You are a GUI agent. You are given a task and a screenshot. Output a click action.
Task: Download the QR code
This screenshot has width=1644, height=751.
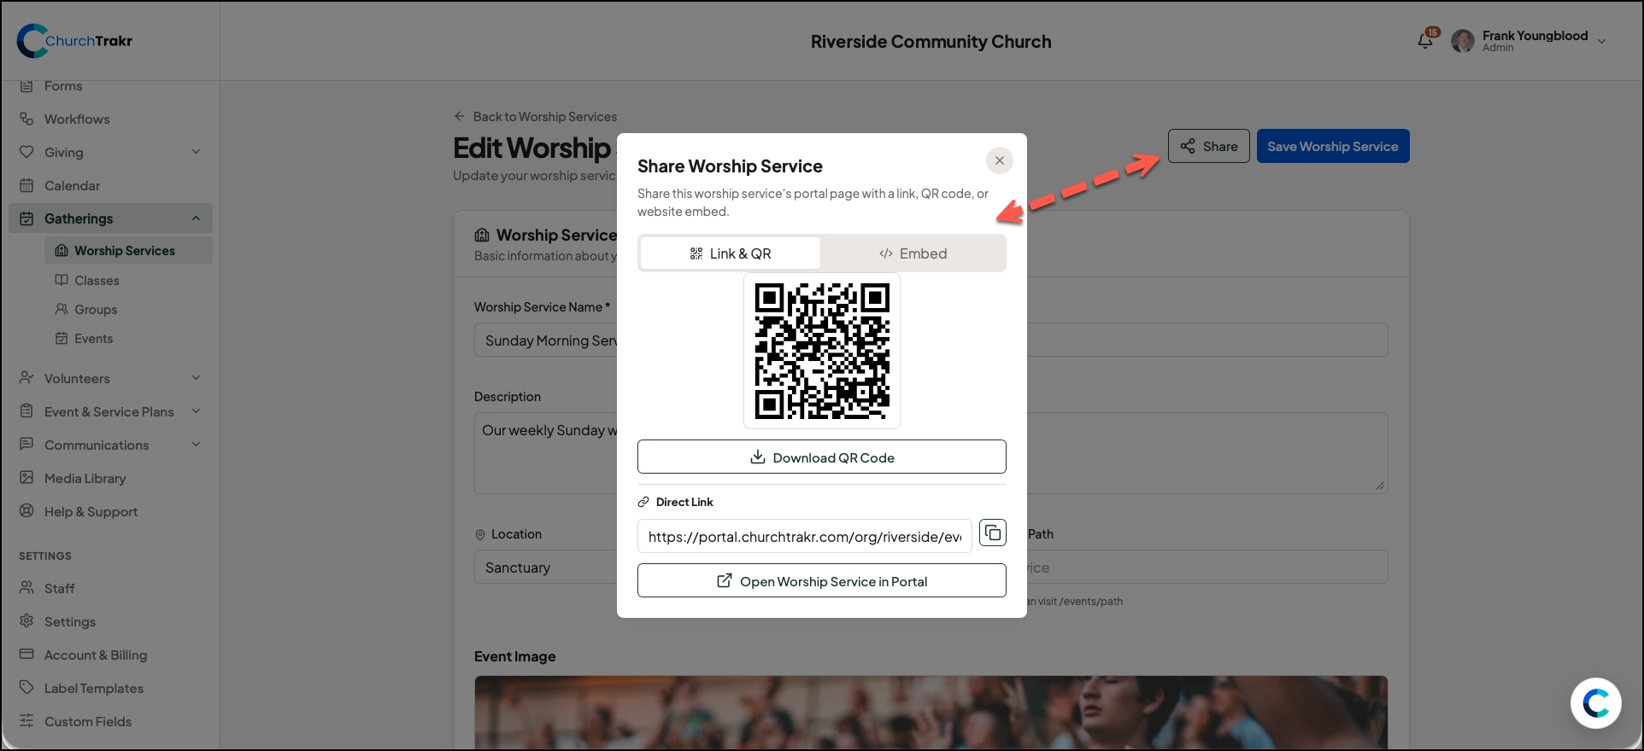pyautogui.click(x=822, y=457)
